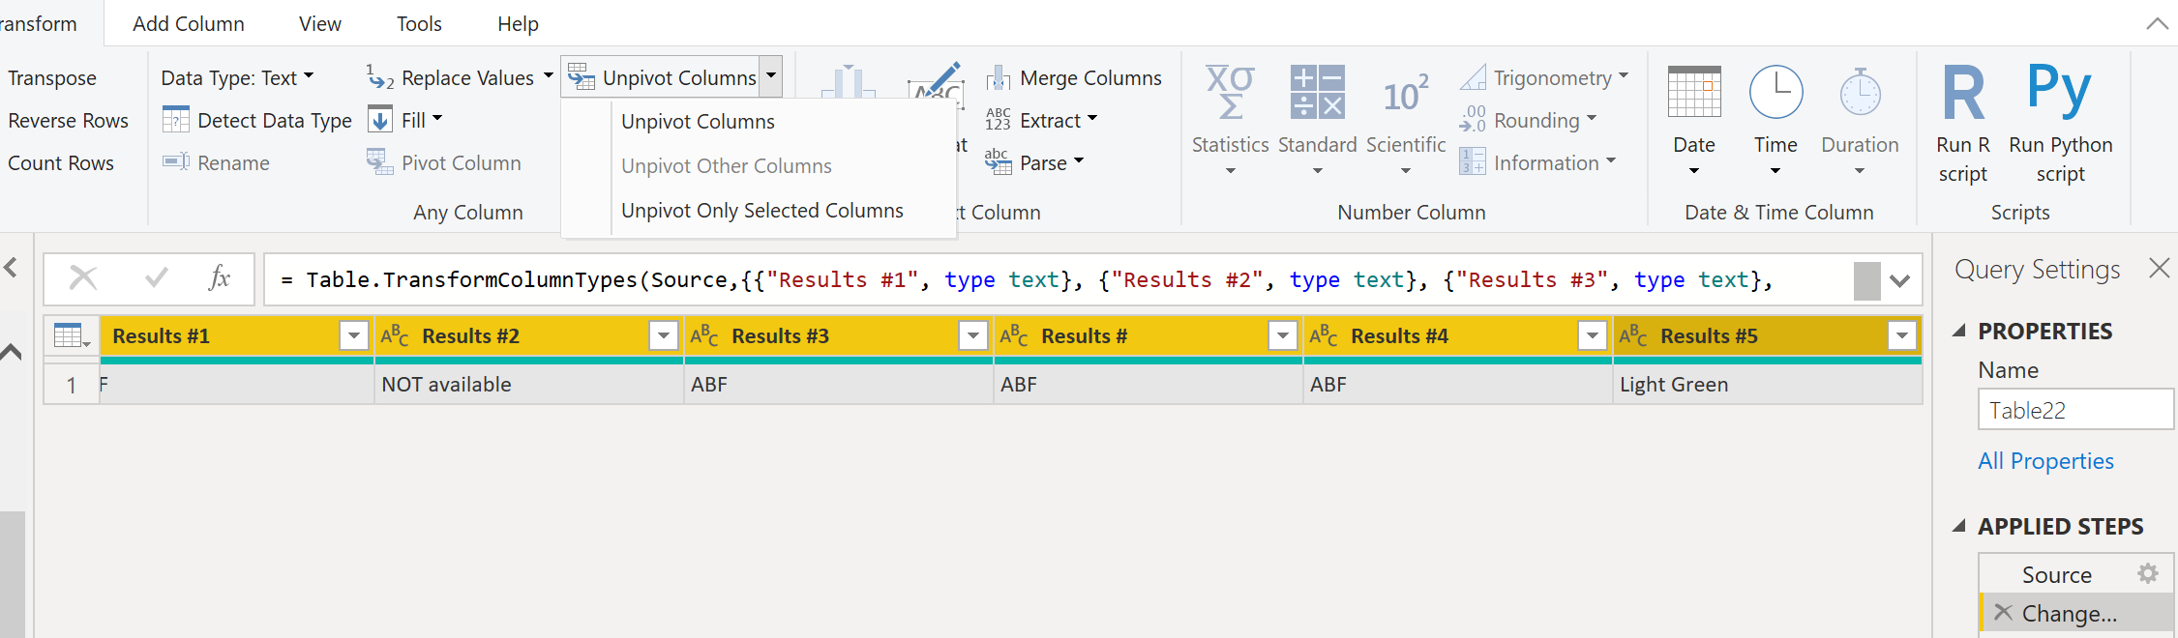
Task: Open Data Type: Text dropdown
Action: [237, 77]
